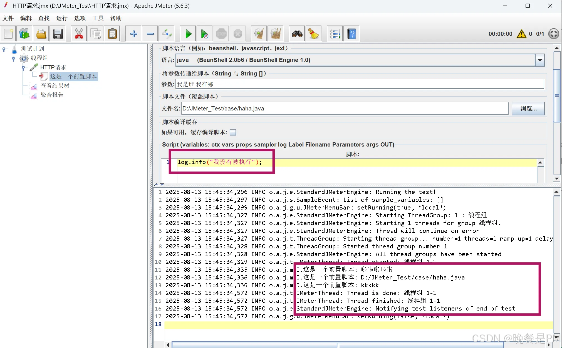Toggle cache compiled script checkbox
Image resolution: width=562 pixels, height=348 pixels.
coord(233,132)
